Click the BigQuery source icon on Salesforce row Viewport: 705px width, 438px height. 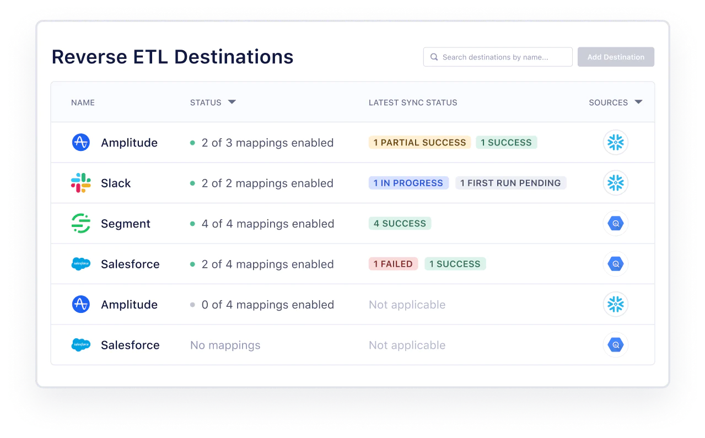tap(616, 263)
